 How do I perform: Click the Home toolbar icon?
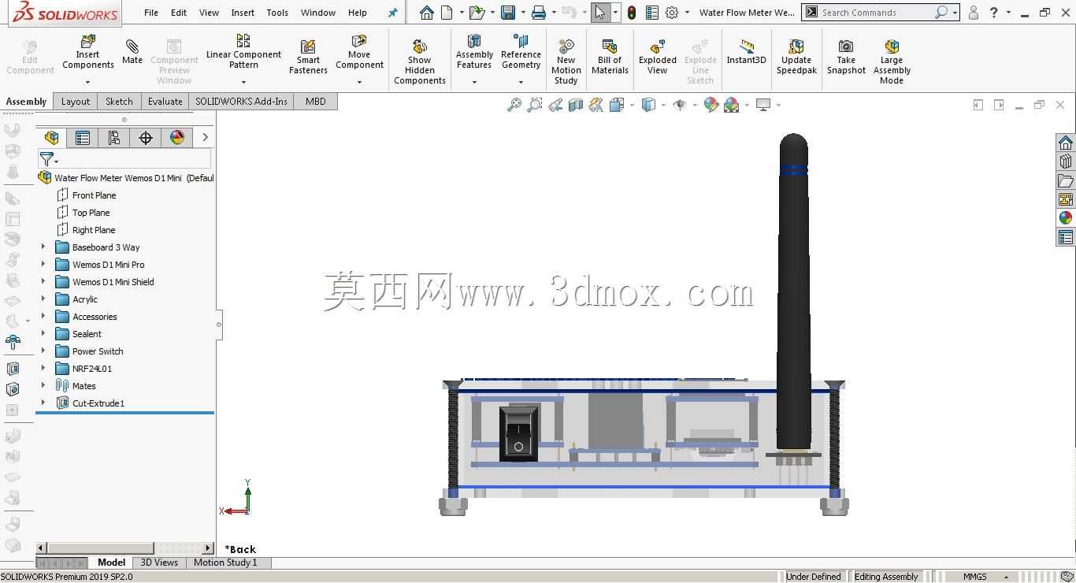point(426,13)
